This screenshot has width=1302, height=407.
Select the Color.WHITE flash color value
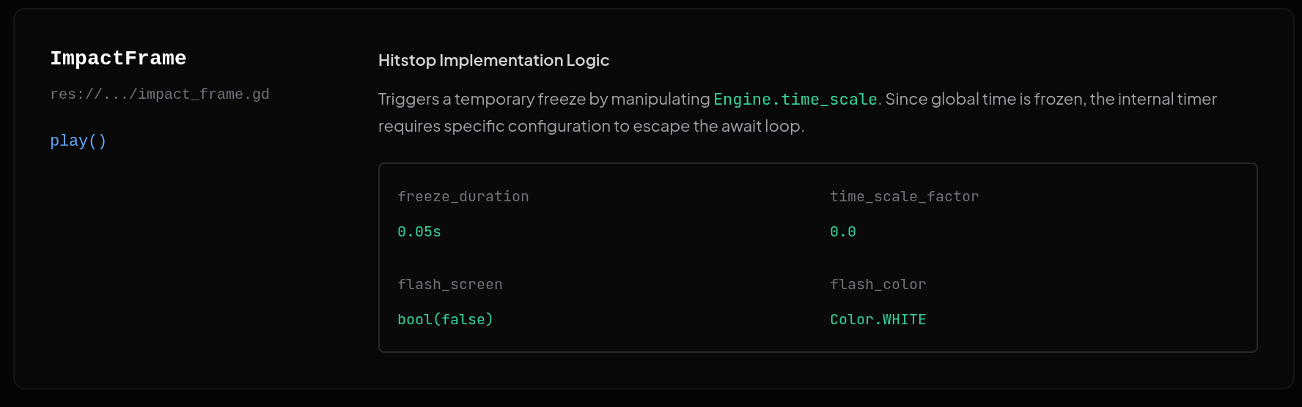[878, 319]
